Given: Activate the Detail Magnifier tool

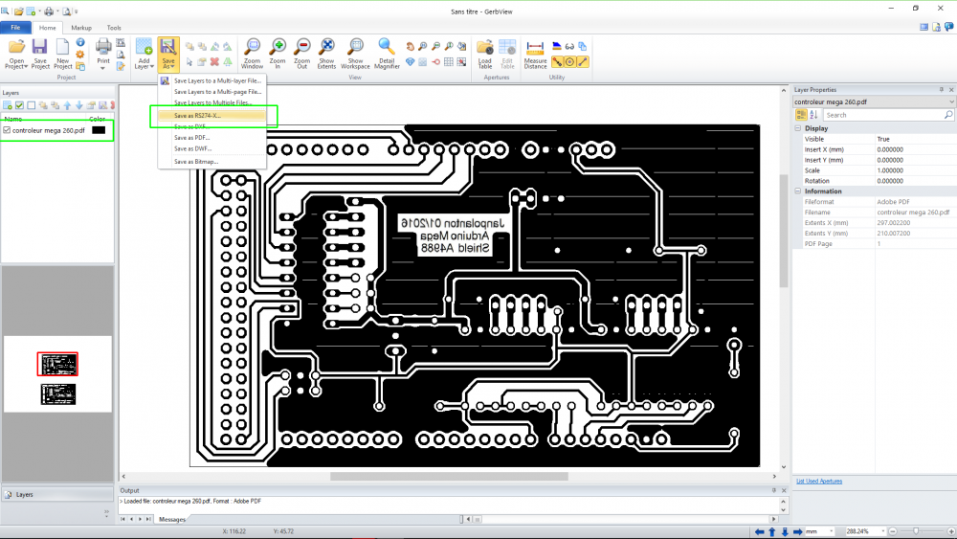Looking at the screenshot, I should [387, 53].
